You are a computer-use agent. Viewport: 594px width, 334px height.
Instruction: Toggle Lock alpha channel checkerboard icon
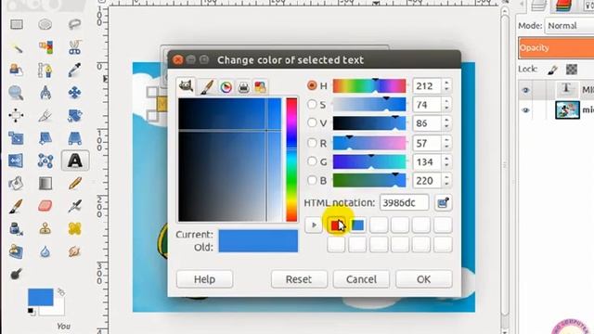click(x=572, y=70)
